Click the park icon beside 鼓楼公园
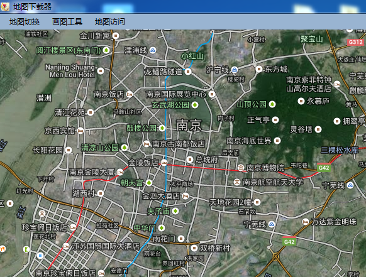 click(162, 128)
